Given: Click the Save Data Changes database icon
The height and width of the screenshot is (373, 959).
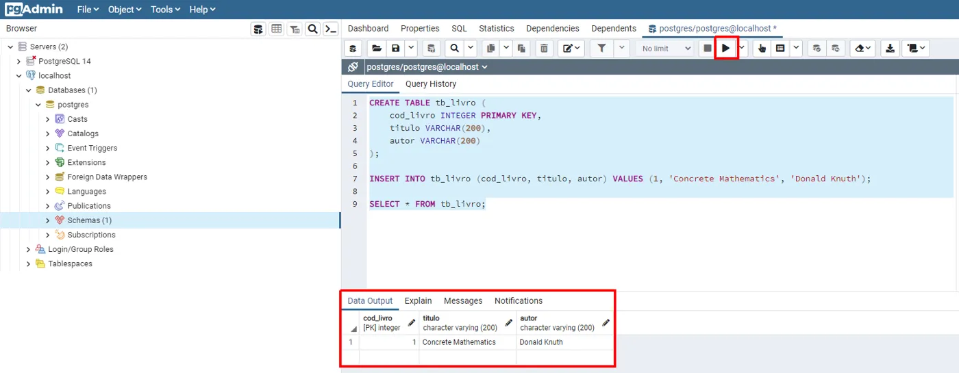Looking at the screenshot, I should [431, 49].
